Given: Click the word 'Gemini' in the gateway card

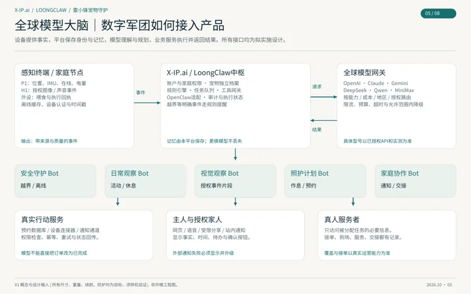Looking at the screenshot, I should point(400,83).
